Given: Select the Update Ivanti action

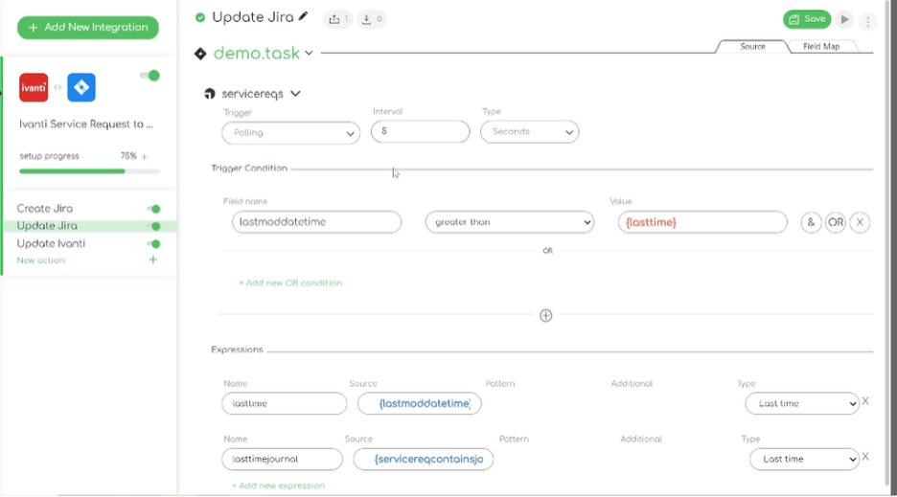Looking at the screenshot, I should point(51,243).
